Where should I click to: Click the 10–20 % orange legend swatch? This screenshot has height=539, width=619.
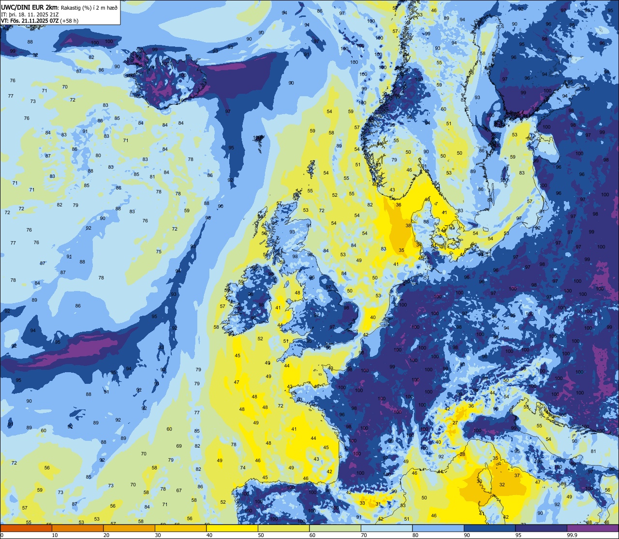click(x=77, y=528)
